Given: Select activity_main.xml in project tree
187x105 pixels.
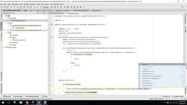Looking at the screenshot, I should (x=20, y=40).
